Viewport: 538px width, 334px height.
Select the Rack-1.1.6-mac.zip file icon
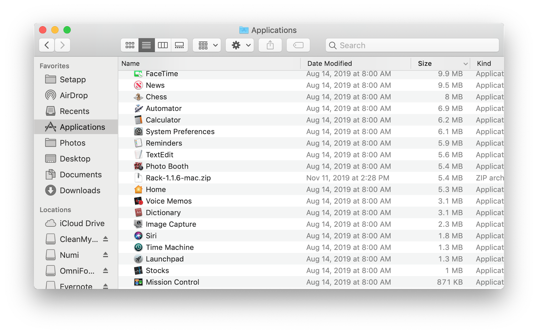coord(139,178)
